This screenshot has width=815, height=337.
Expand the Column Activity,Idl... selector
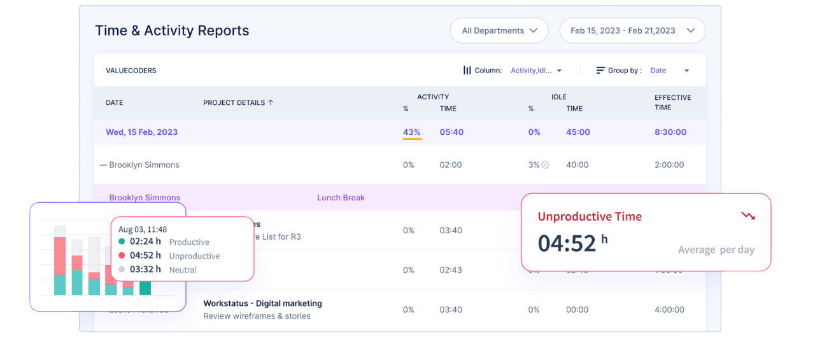click(536, 71)
